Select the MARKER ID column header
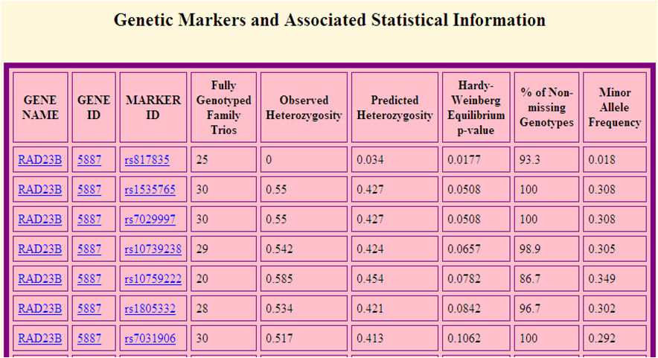Viewport: 658px width, 358px height. 153,107
